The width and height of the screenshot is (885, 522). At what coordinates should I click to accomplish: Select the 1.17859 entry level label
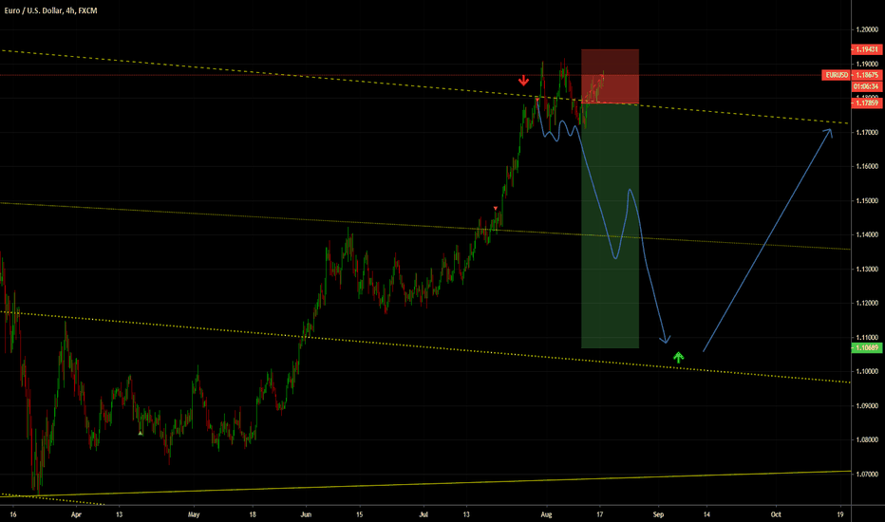pos(866,103)
